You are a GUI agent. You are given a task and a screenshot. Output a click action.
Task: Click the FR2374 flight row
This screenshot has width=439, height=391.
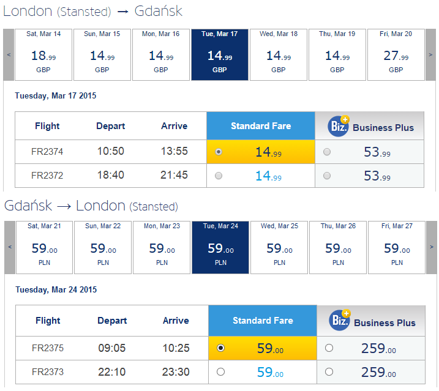(219, 152)
